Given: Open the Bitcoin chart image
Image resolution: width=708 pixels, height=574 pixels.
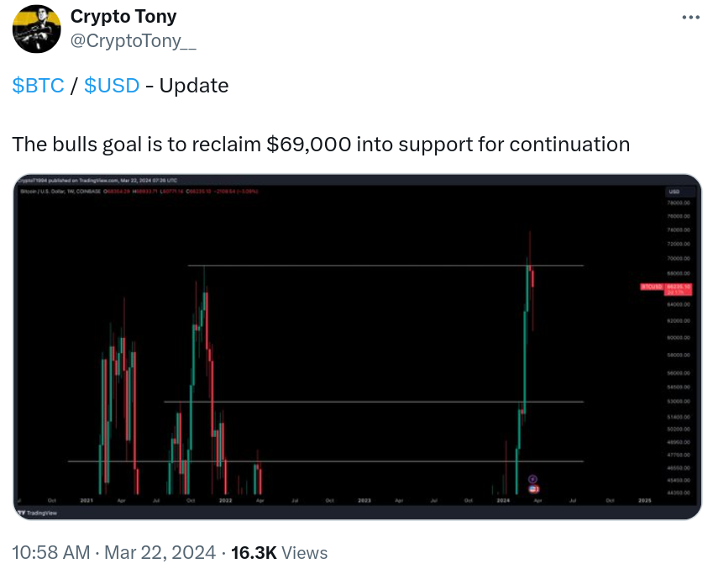Looking at the screenshot, I should 357,346.
